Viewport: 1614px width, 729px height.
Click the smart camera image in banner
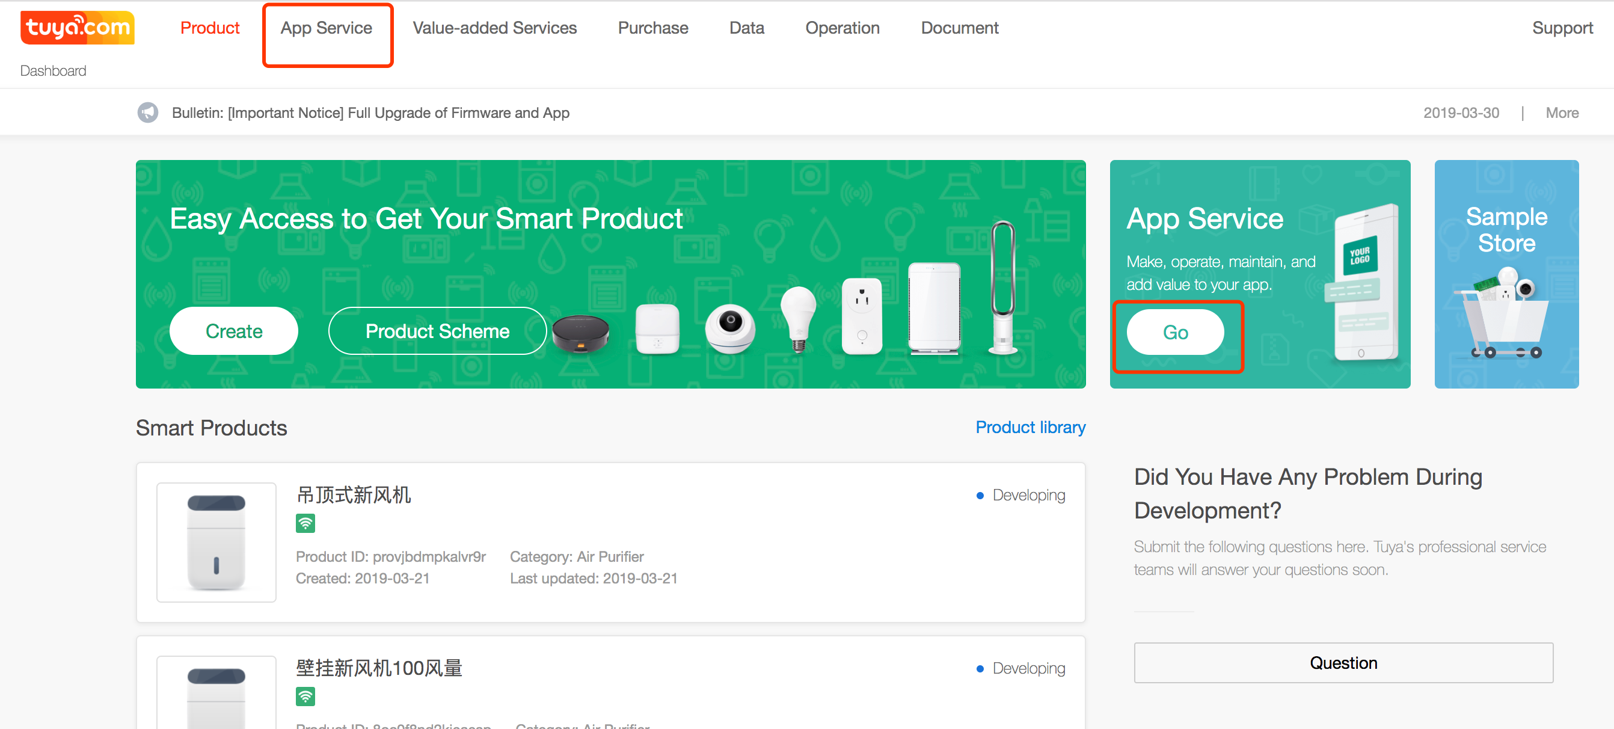coord(730,329)
